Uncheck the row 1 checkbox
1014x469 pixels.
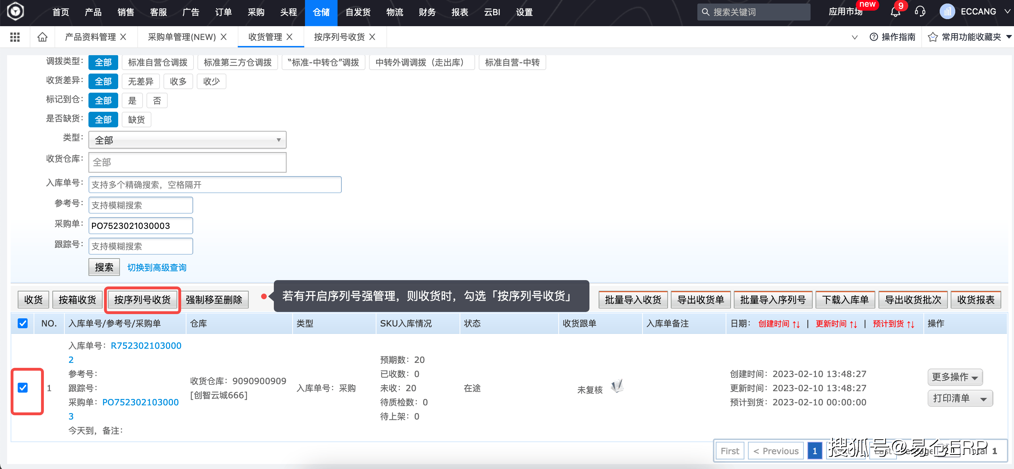point(23,388)
